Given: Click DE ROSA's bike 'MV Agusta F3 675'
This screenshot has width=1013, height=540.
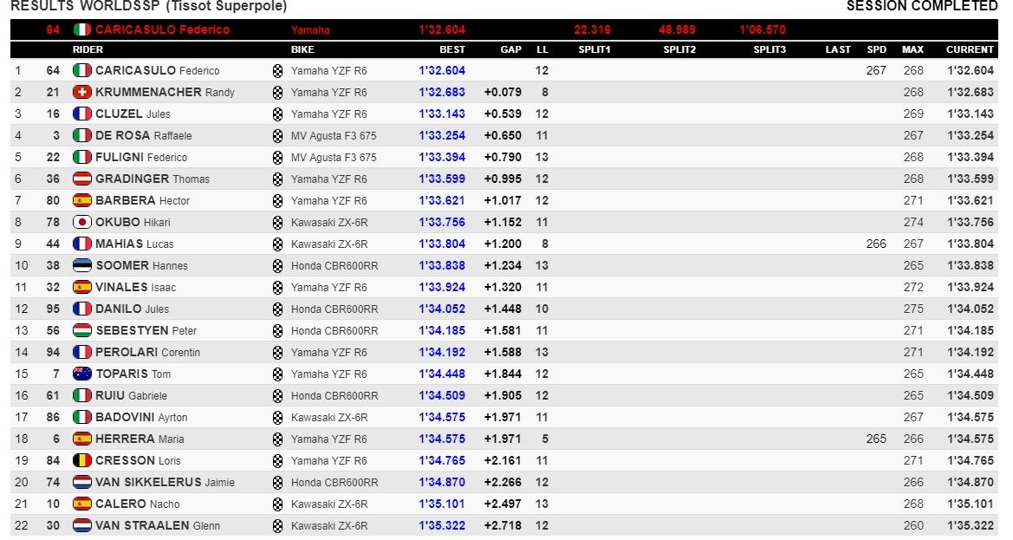Looking at the screenshot, I should coord(334,135).
